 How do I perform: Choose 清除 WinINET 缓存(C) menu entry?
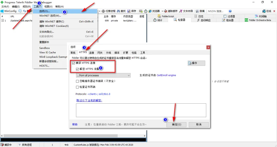pyautogui.click(x=65, y=21)
